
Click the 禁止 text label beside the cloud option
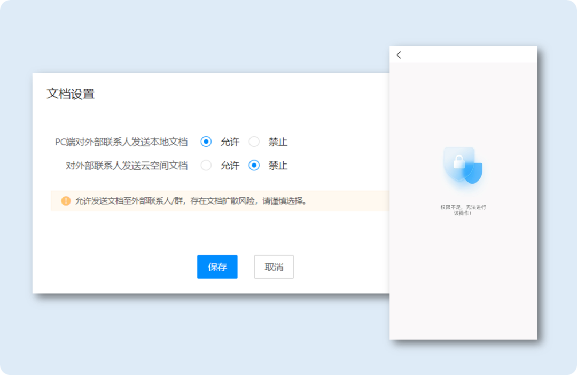pos(277,166)
